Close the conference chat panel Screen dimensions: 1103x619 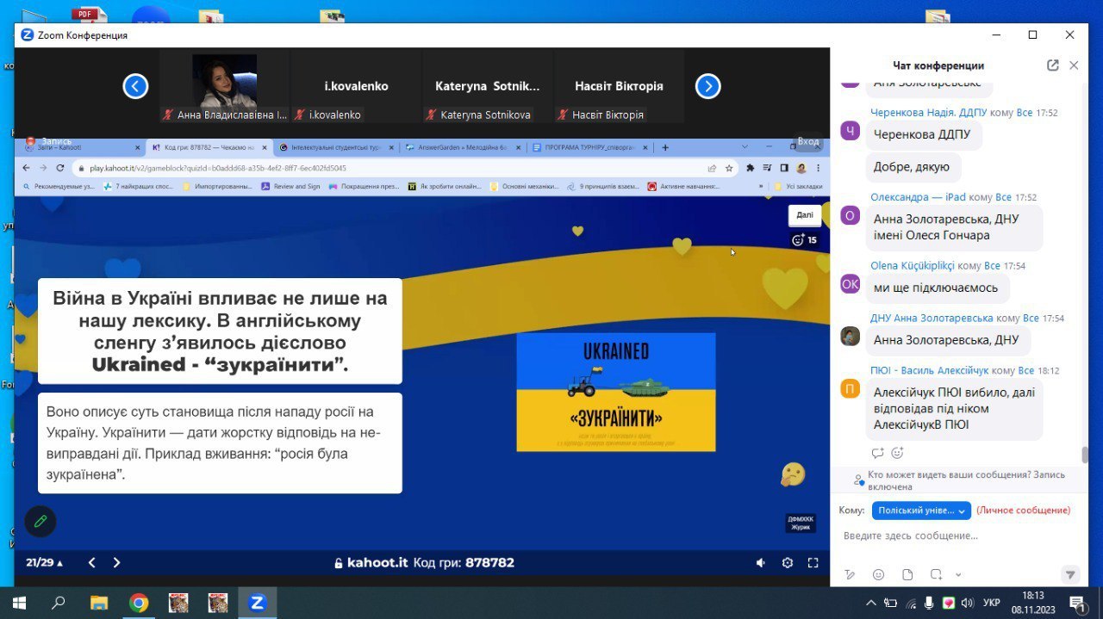pos(1074,65)
